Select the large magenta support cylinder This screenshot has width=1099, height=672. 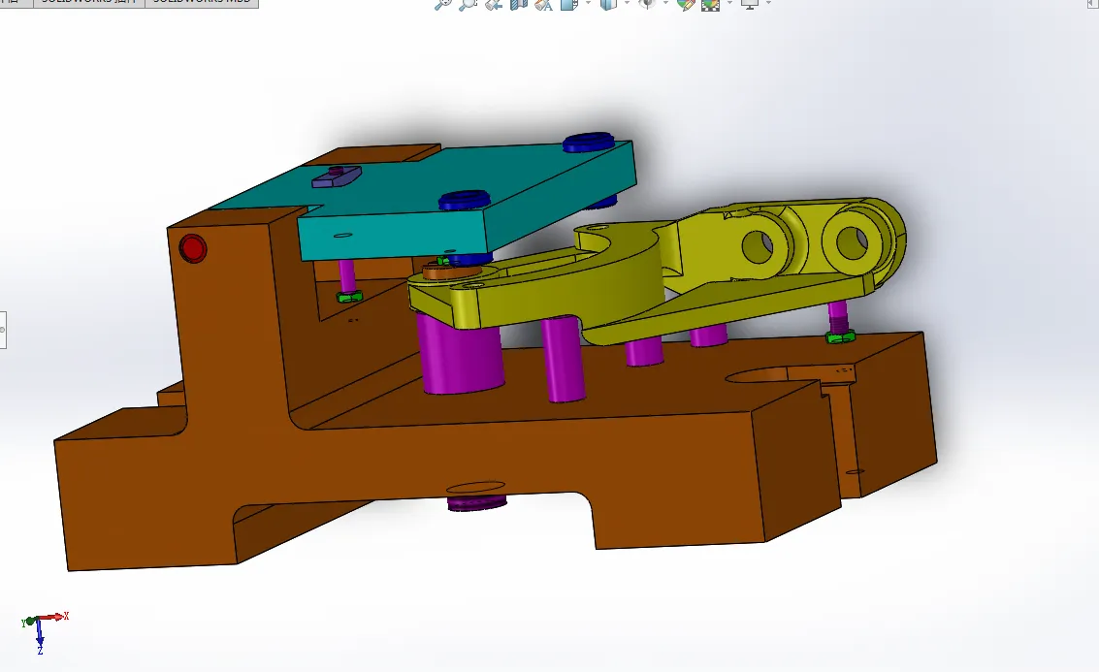coord(461,354)
